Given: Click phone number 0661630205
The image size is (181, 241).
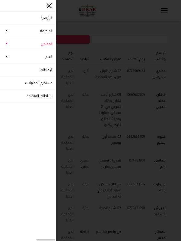Looking at the screenshot, I should 136,95.
